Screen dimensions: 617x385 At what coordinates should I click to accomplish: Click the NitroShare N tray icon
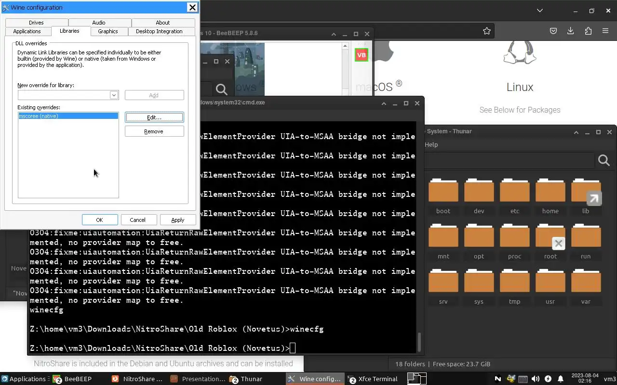pos(498,379)
